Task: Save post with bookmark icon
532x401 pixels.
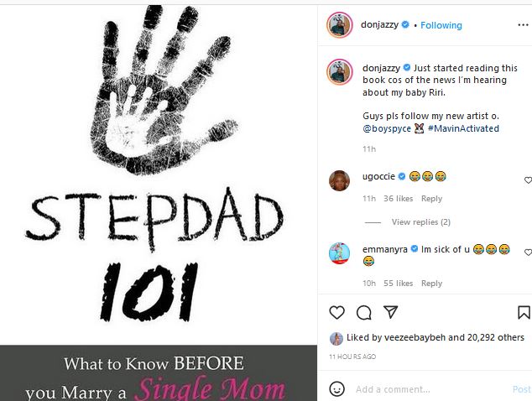Action: (524, 312)
